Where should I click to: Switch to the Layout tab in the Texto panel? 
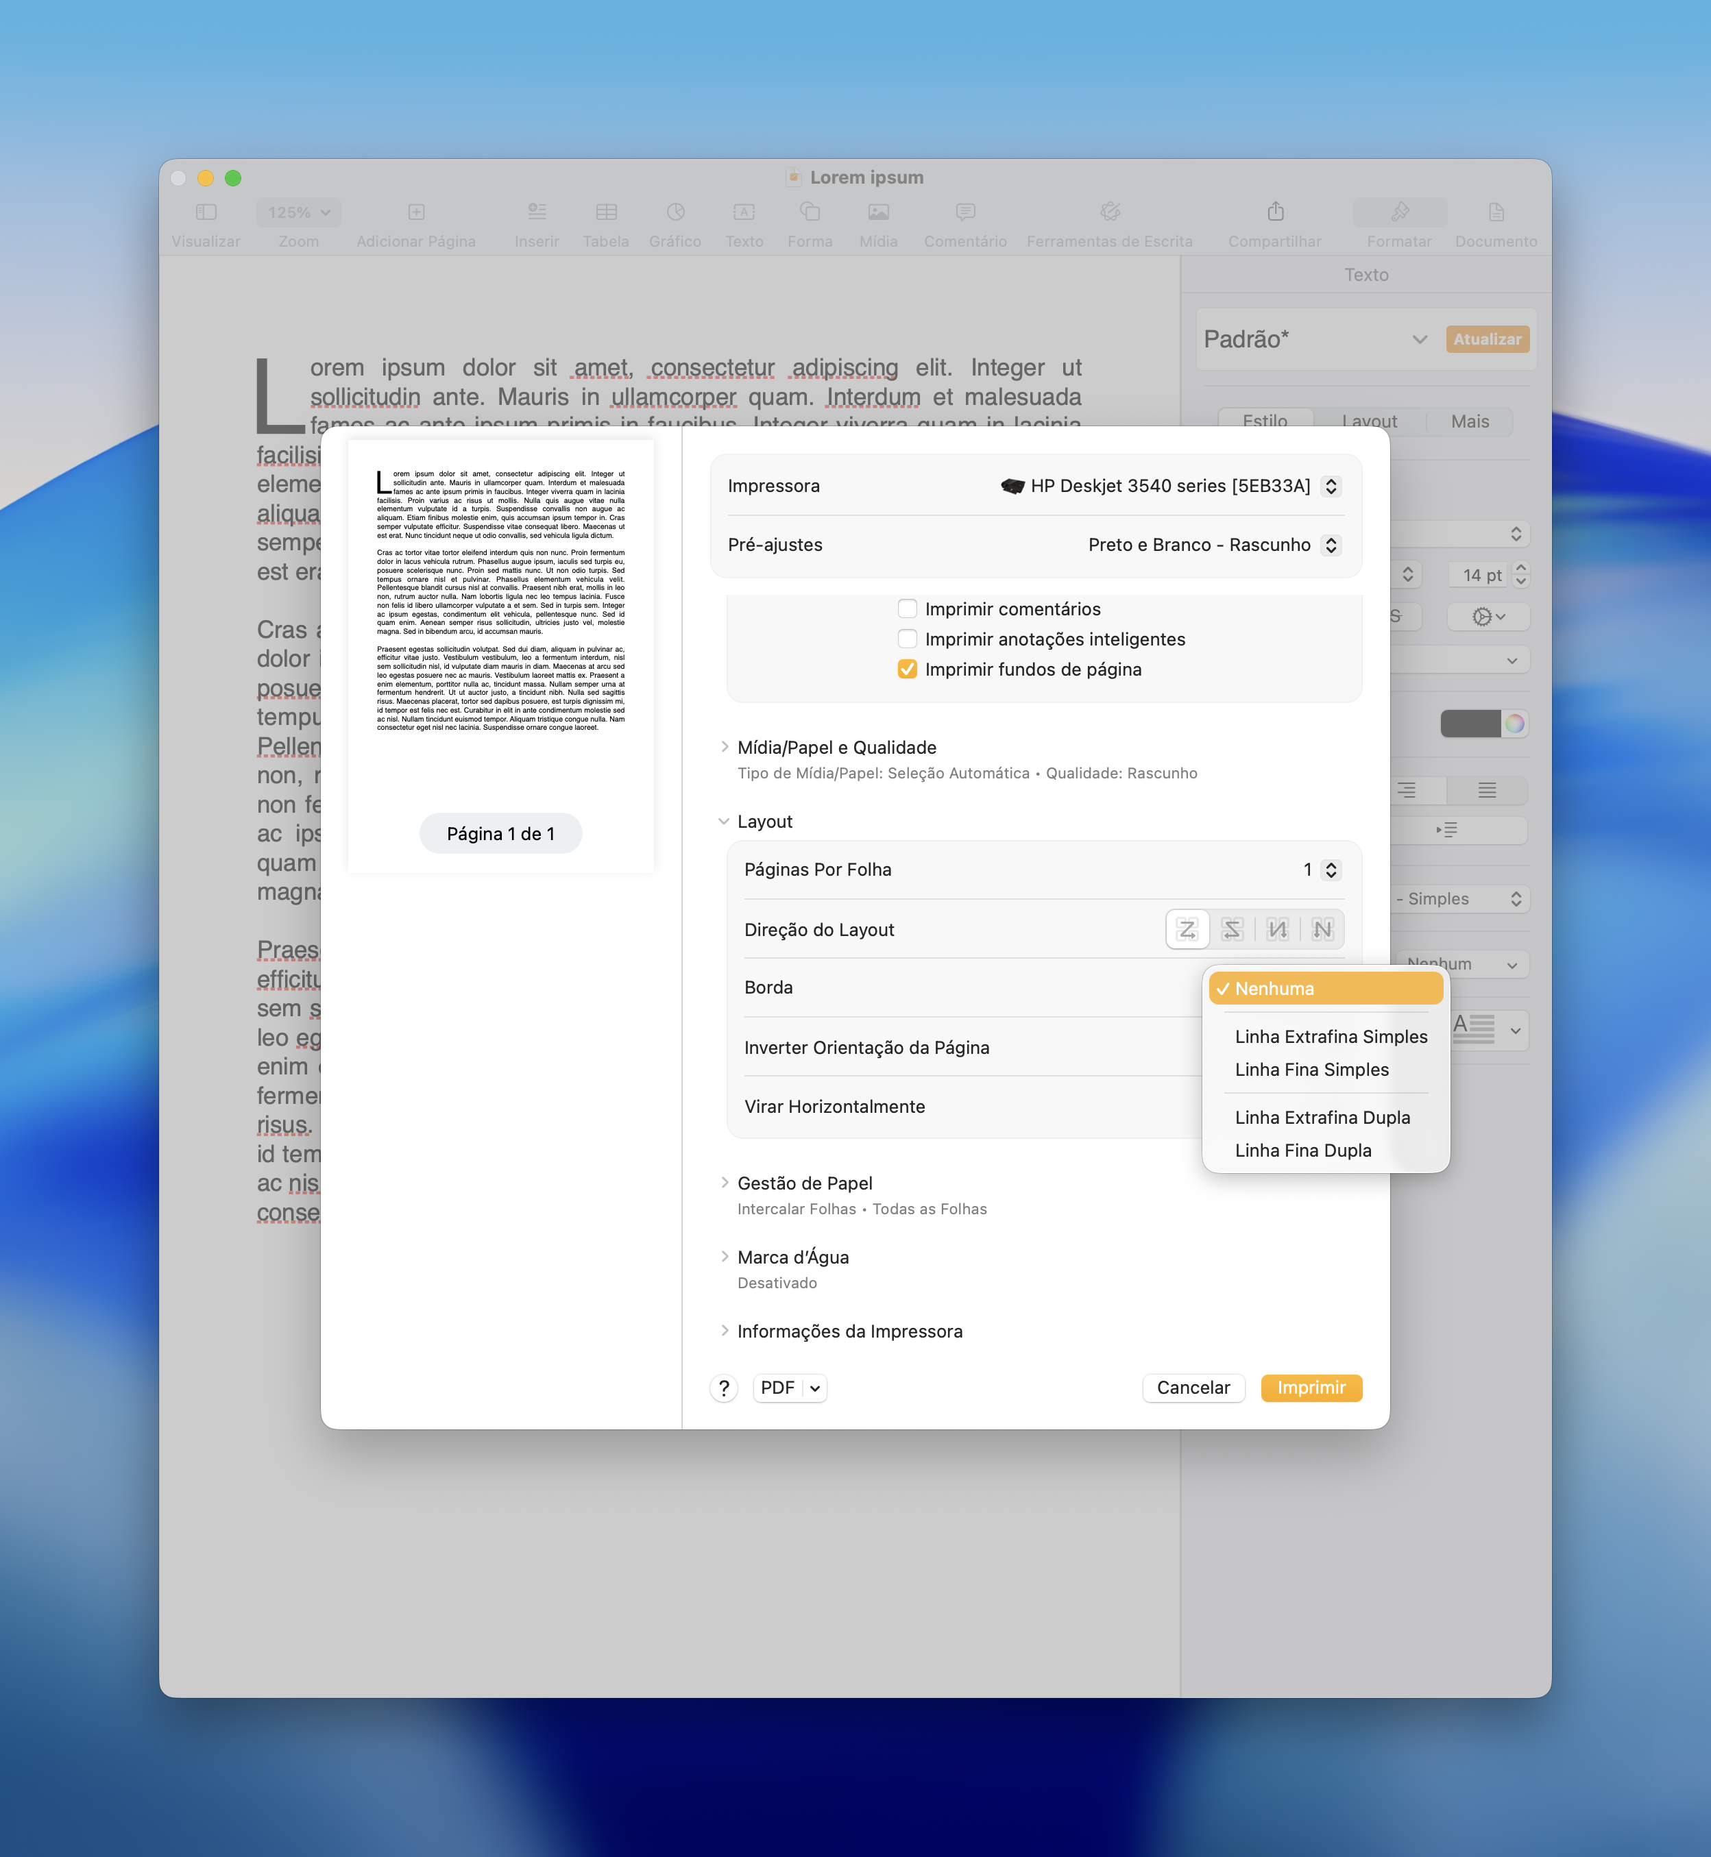tap(1370, 421)
